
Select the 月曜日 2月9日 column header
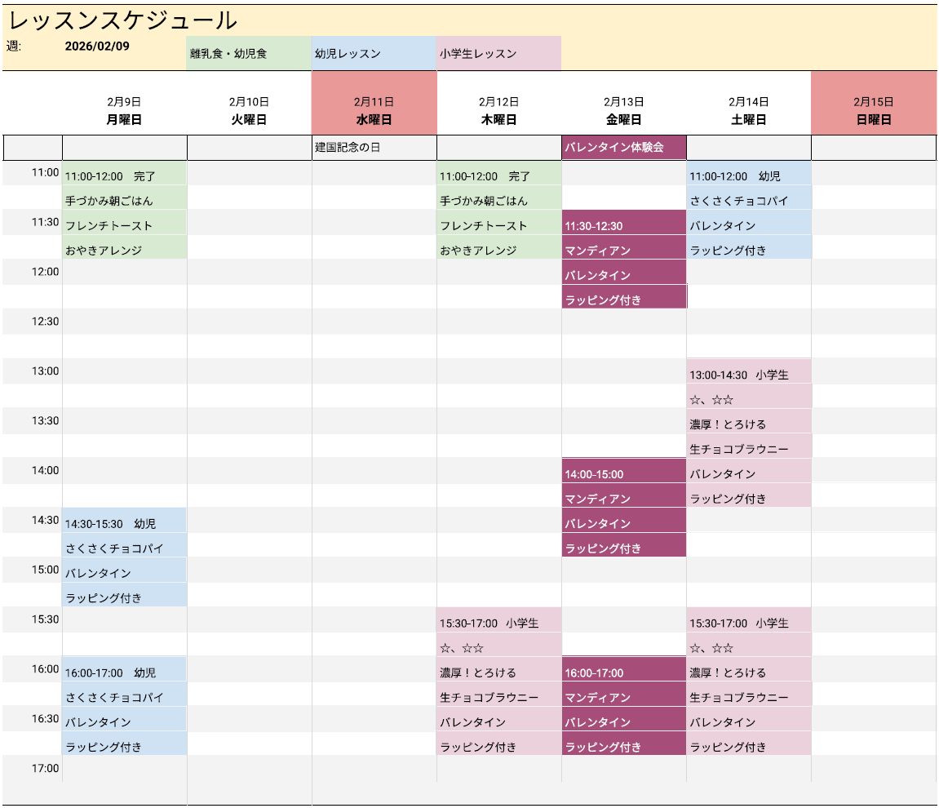[124, 111]
